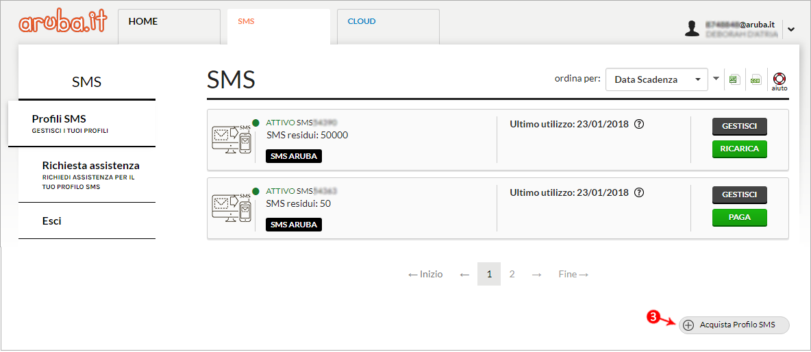The image size is (811, 352).
Task: Click the SMS profile icon with 50000 residui
Action: tap(232, 140)
